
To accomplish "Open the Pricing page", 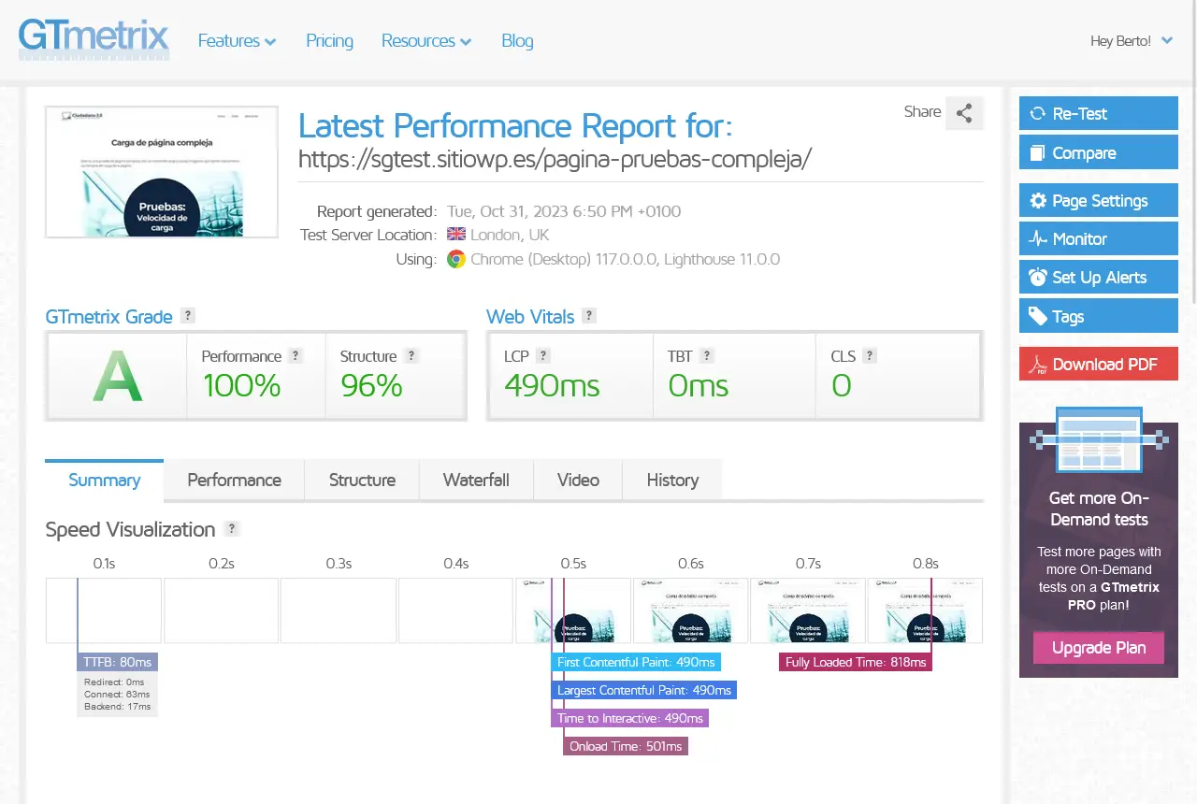I will pos(329,41).
